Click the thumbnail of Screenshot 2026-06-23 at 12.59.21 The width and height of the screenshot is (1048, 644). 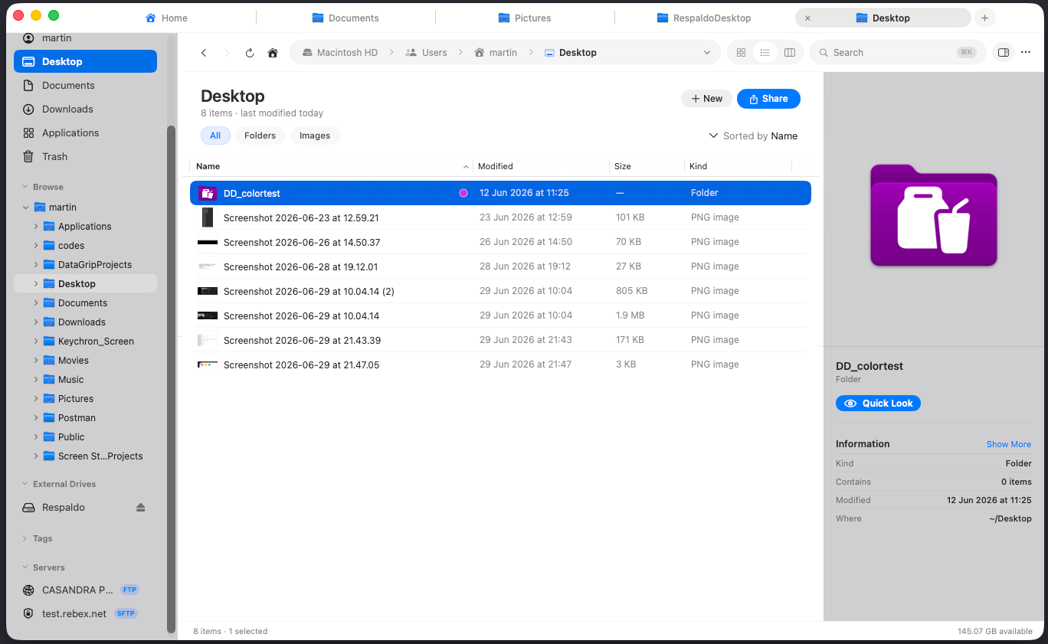(x=208, y=217)
